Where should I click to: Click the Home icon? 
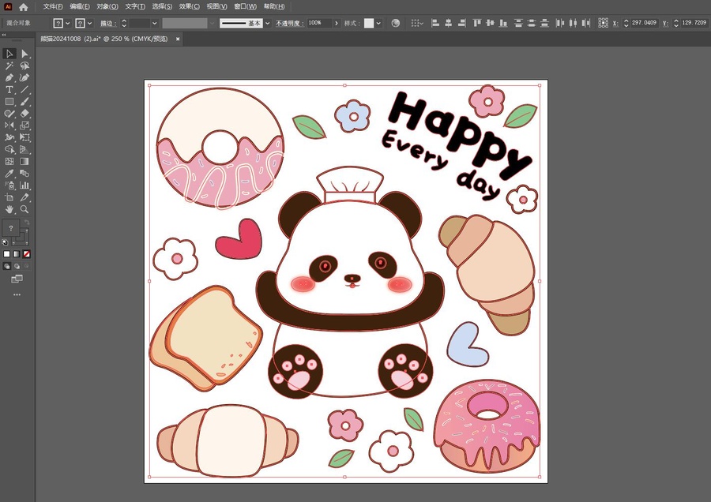24,7
